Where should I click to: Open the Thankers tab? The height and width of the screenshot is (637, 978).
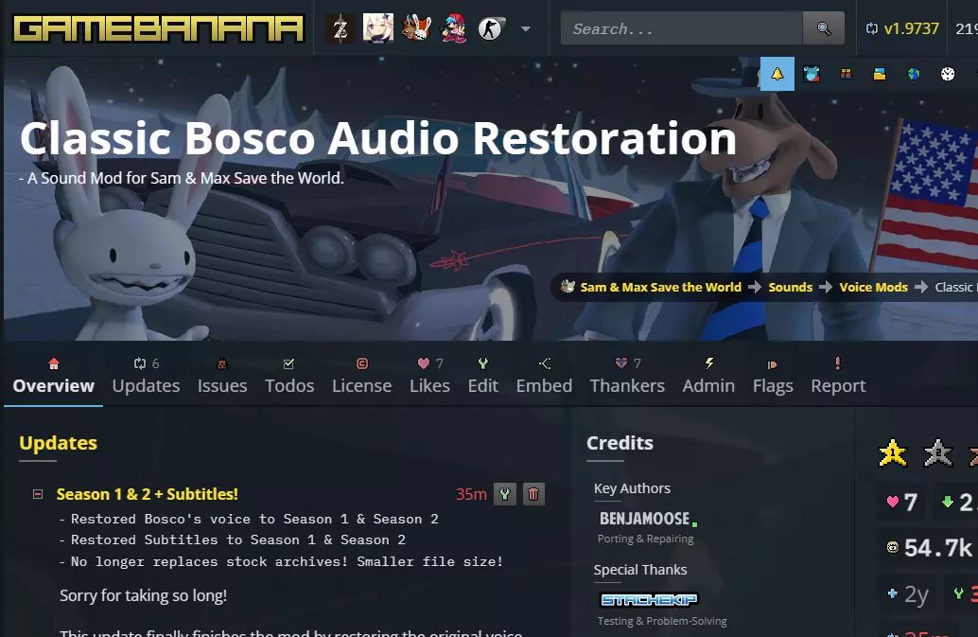pyautogui.click(x=627, y=376)
